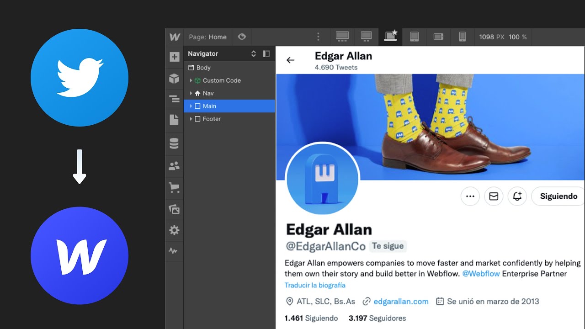The image size is (585, 329).
Task: Collapse all items in the Navigator header
Action: (x=254, y=53)
